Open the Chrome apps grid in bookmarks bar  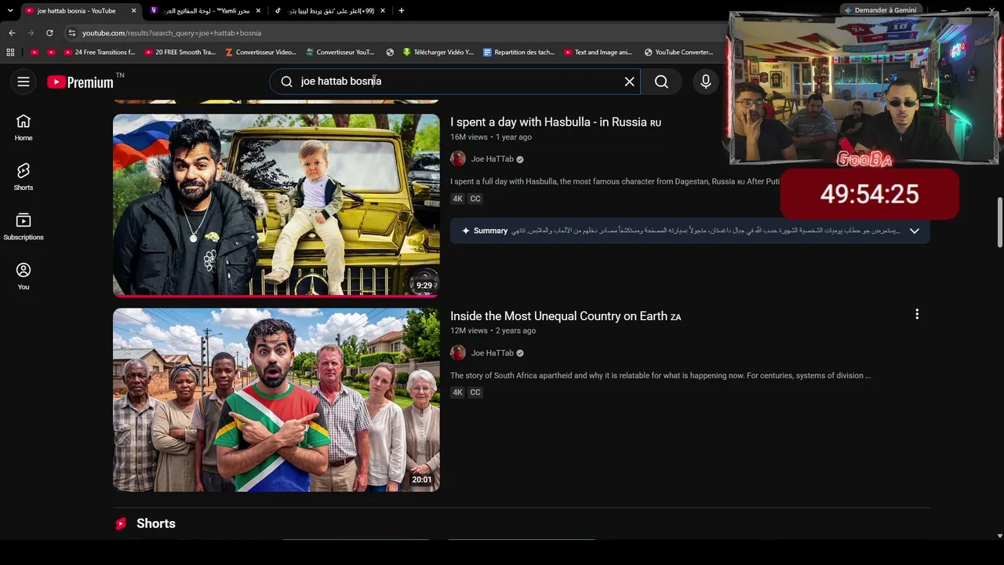[x=10, y=53]
